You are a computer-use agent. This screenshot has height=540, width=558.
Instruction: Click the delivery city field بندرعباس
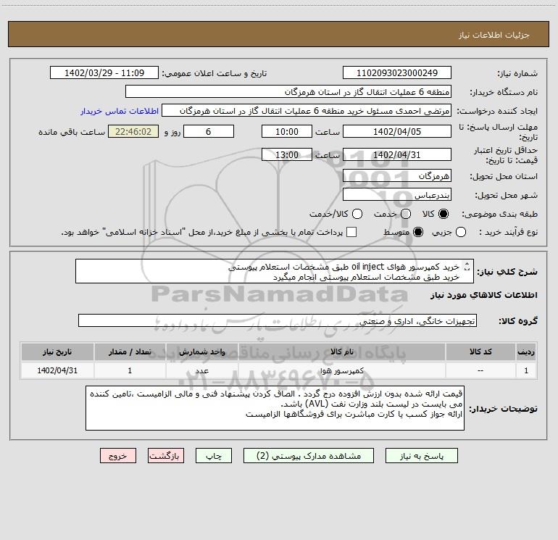(397, 194)
